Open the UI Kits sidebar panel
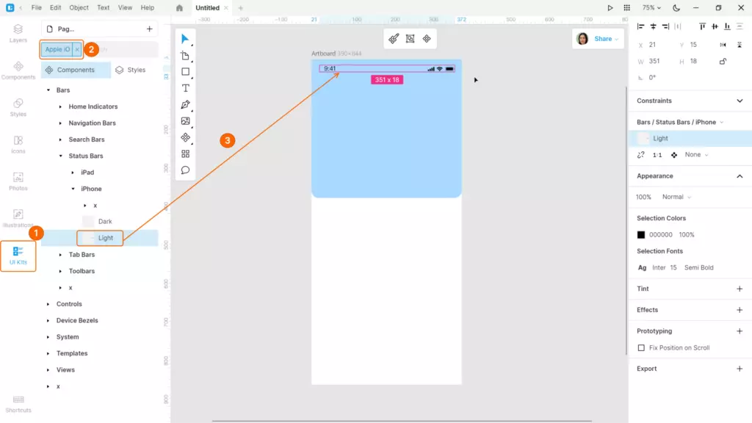The height and width of the screenshot is (423, 752). pyautogui.click(x=18, y=256)
